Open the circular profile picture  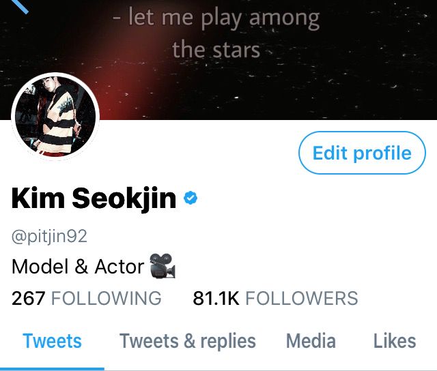55,116
